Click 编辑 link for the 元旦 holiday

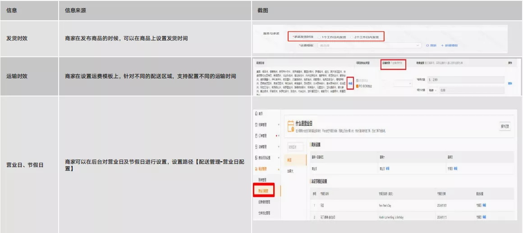coord(484,205)
